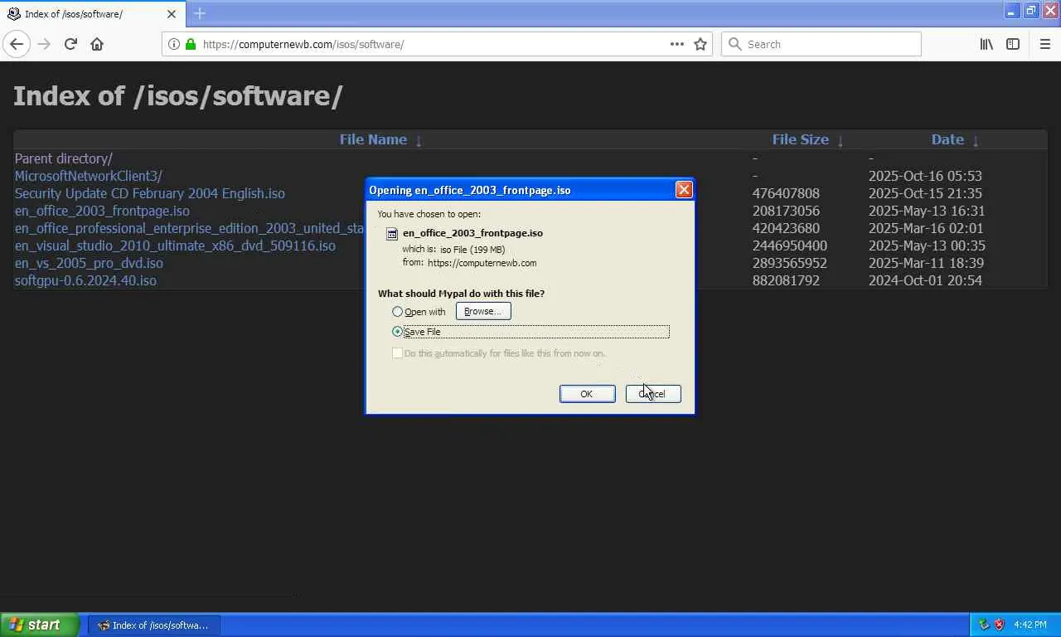The image size is (1061, 637).
Task: Click the iso file icon in dialog
Action: pos(393,233)
